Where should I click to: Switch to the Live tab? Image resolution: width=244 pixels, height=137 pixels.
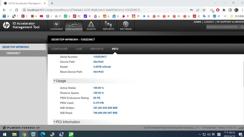pos(79,49)
